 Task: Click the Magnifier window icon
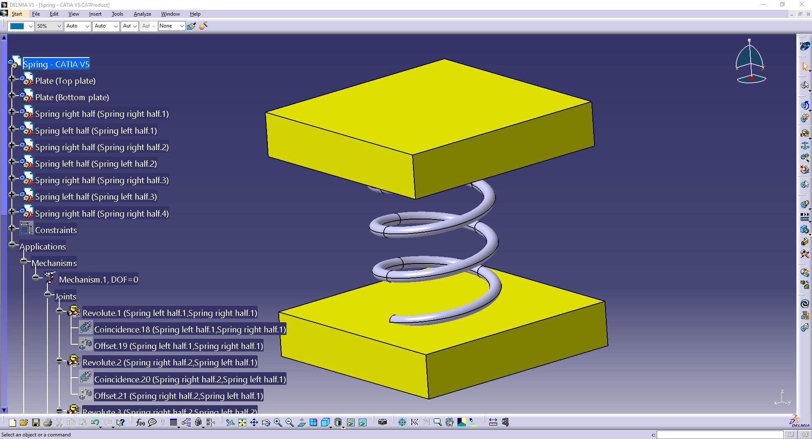coord(438,422)
